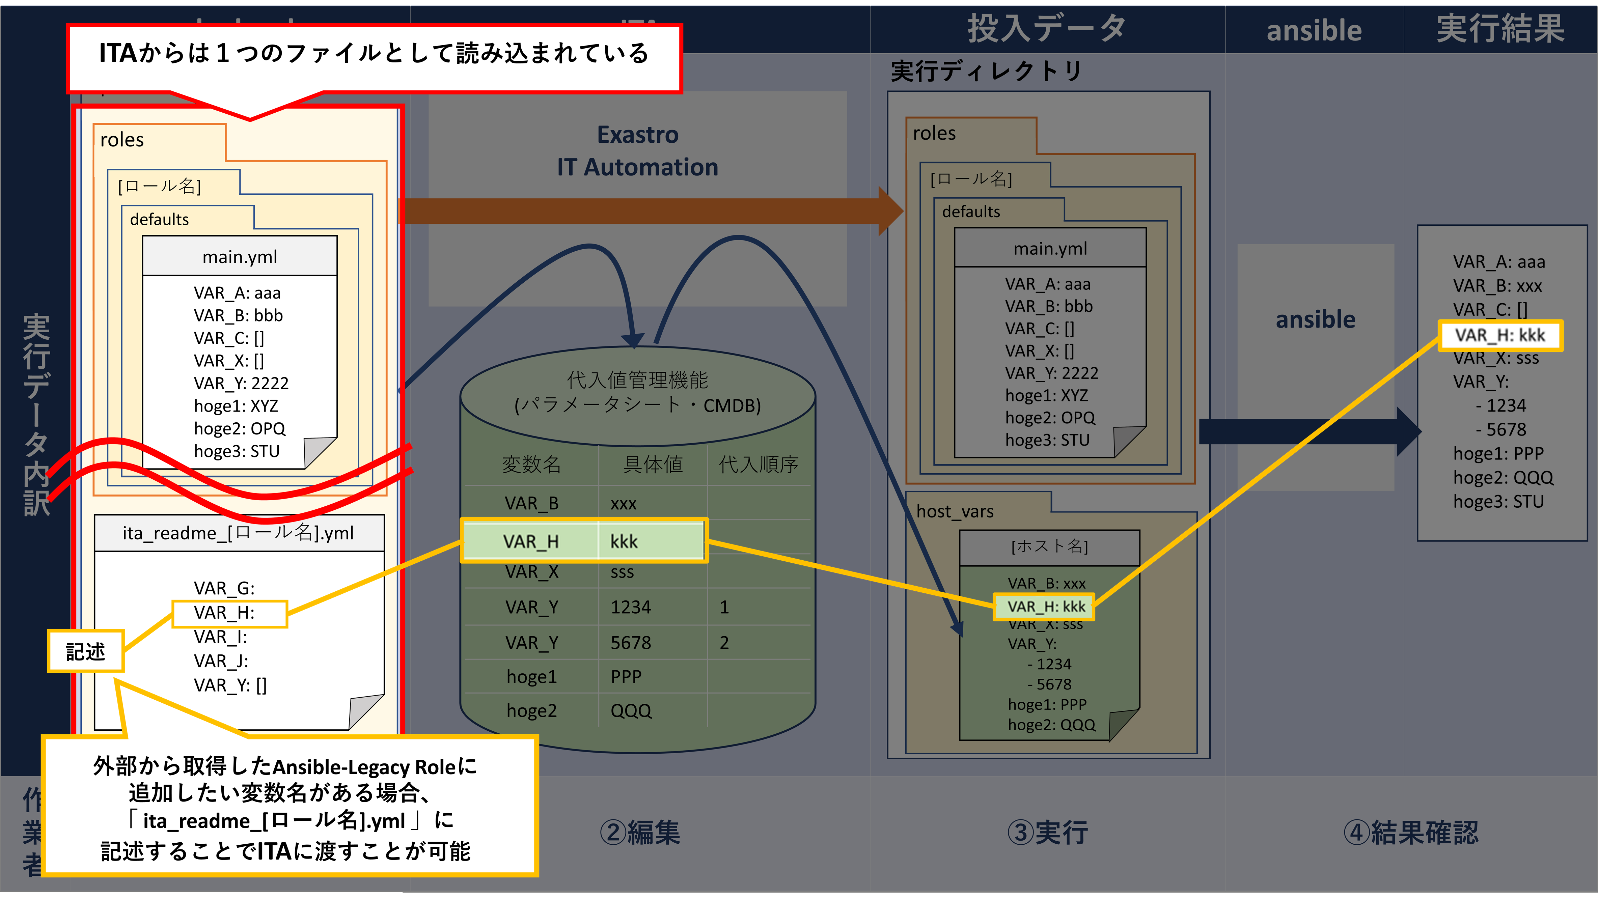
Task: Select the [ホスト名] file title
Action: coord(1050,546)
